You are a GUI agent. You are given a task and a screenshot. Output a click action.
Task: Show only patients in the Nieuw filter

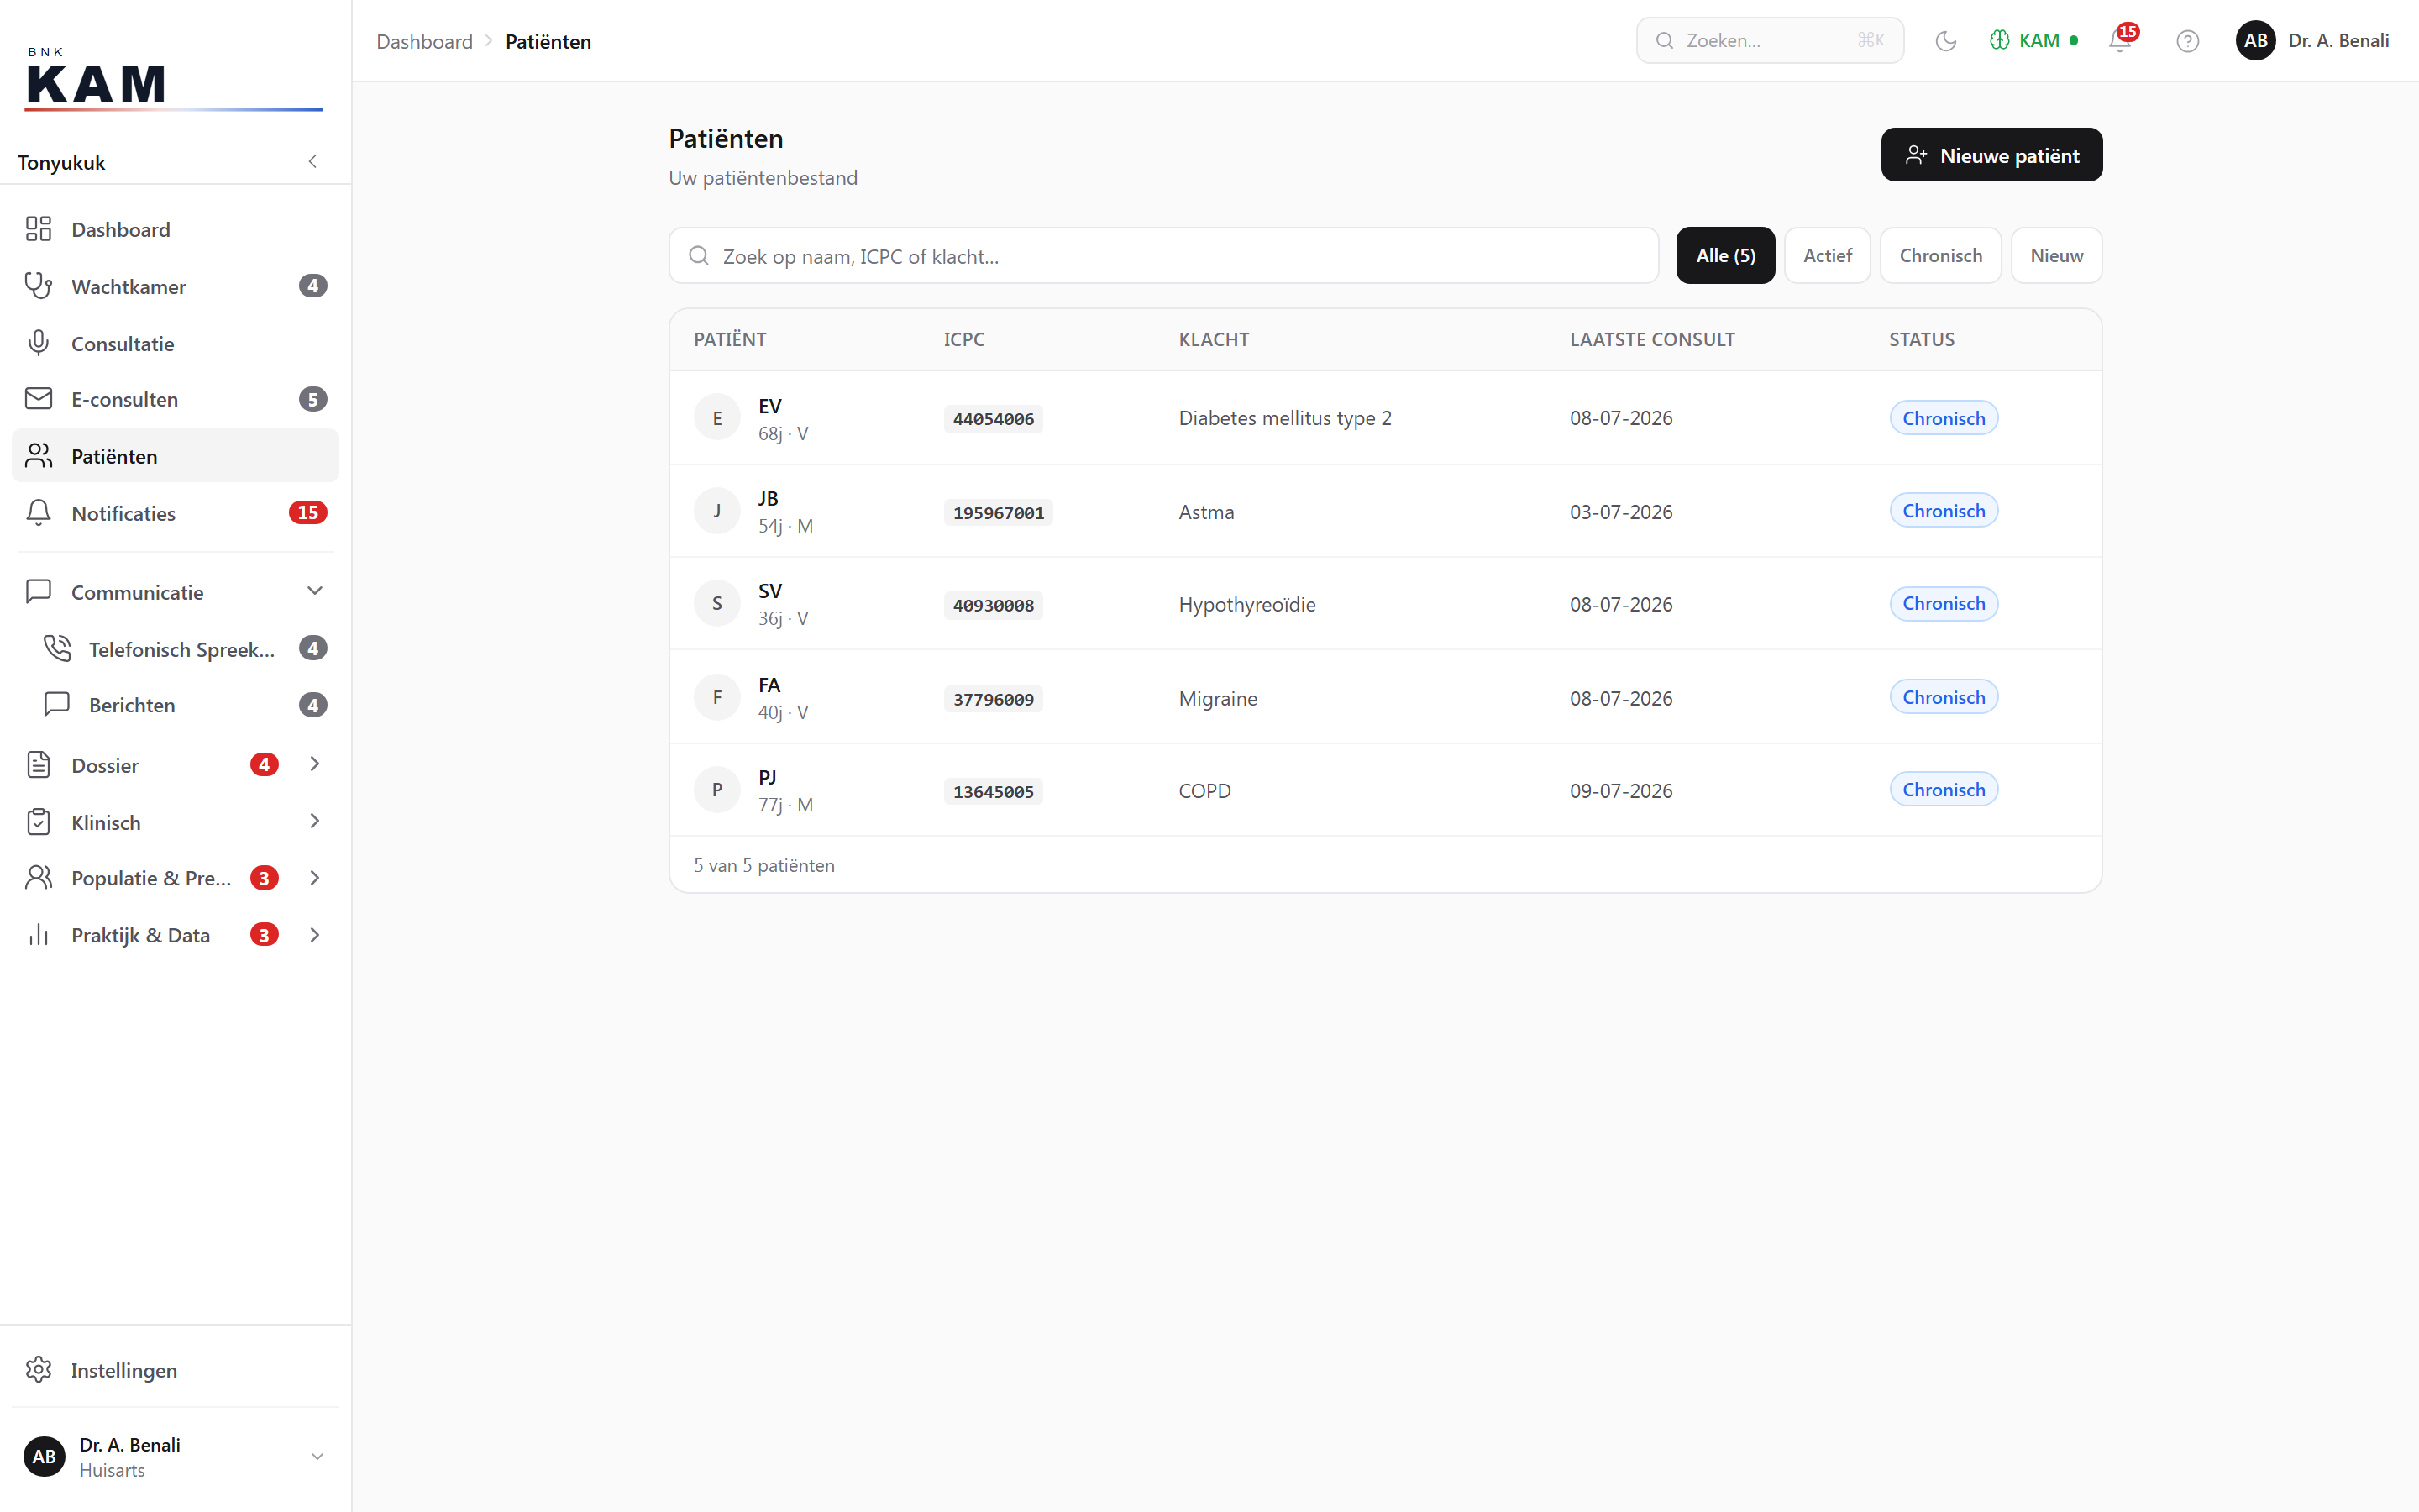click(x=2056, y=256)
